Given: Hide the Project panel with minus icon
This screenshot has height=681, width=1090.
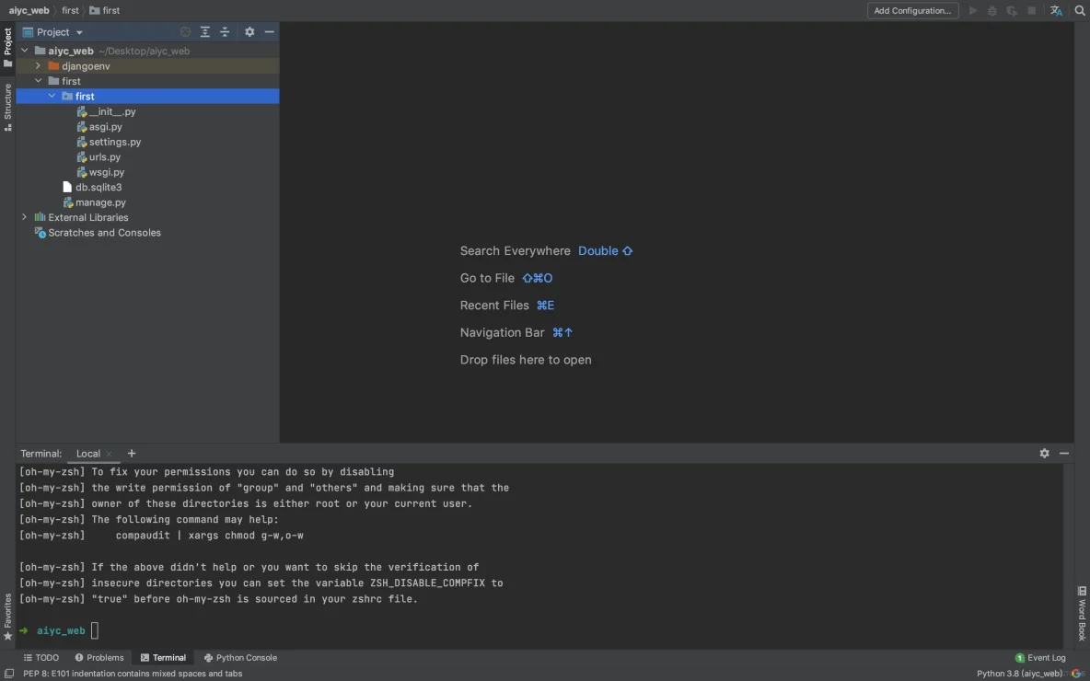Looking at the screenshot, I should coord(269,32).
